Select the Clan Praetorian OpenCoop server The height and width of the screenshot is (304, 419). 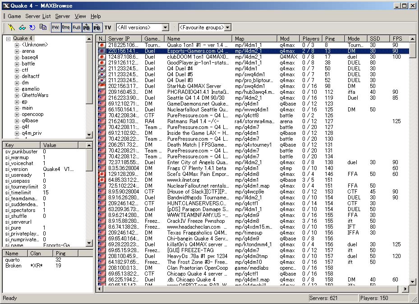[253, 268]
